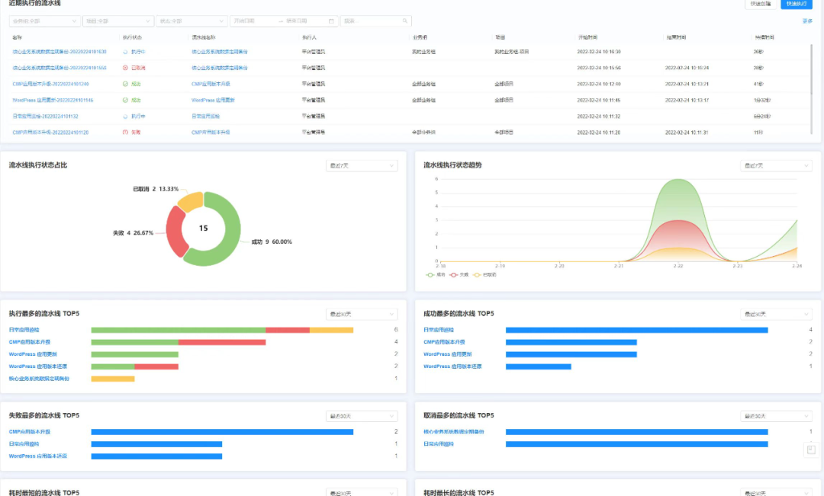Open CMP应用版本升级 in 执行最多的流水线 TOP5
The height and width of the screenshot is (496, 824).
[30, 341]
